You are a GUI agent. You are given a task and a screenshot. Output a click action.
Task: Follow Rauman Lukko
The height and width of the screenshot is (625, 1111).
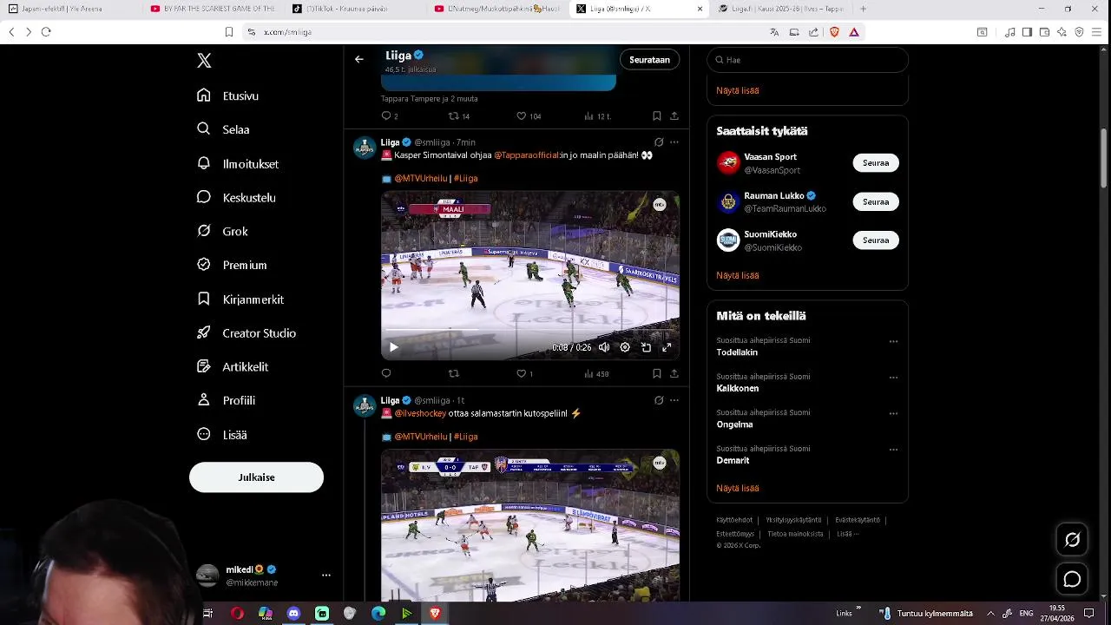pyautogui.click(x=876, y=201)
